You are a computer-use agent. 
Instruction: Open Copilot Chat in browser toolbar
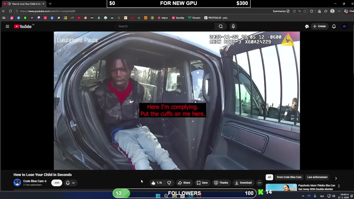point(348,11)
